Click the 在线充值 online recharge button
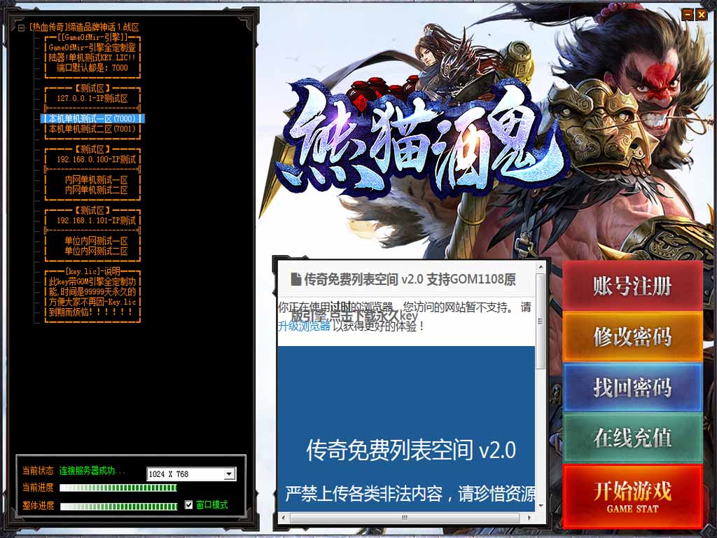Image resolution: width=717 pixels, height=538 pixels. (x=632, y=438)
